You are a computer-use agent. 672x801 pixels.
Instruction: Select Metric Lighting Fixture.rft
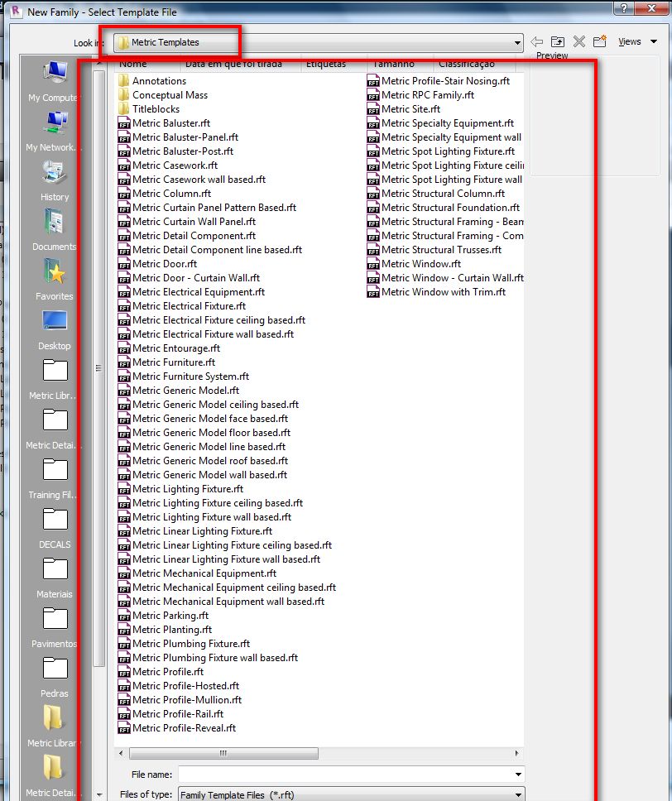coord(181,489)
